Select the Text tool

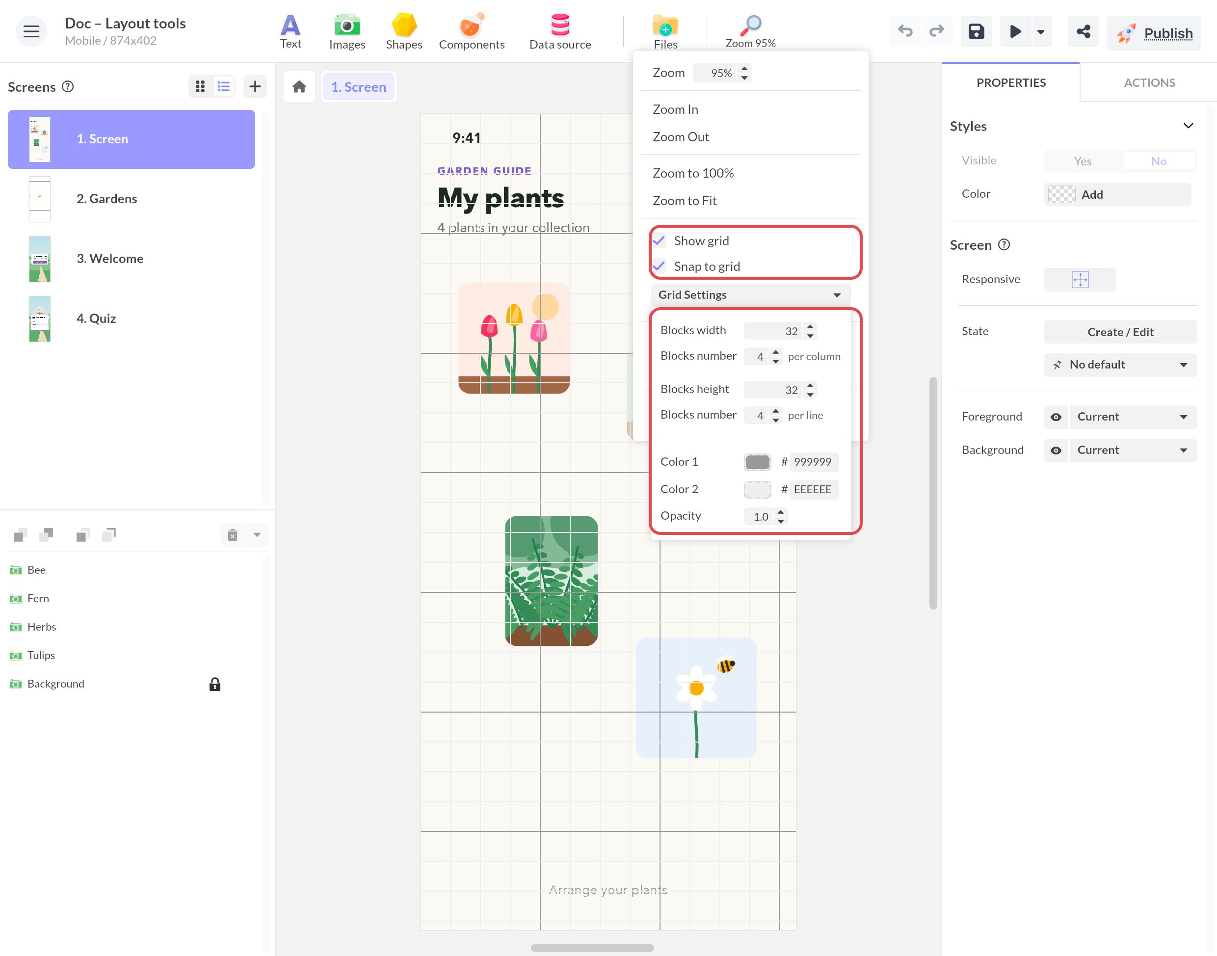[291, 31]
